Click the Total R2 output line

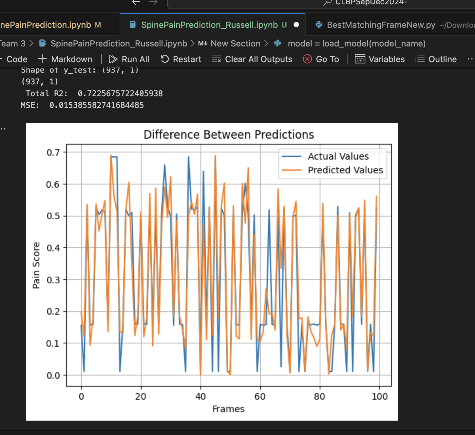(x=94, y=94)
